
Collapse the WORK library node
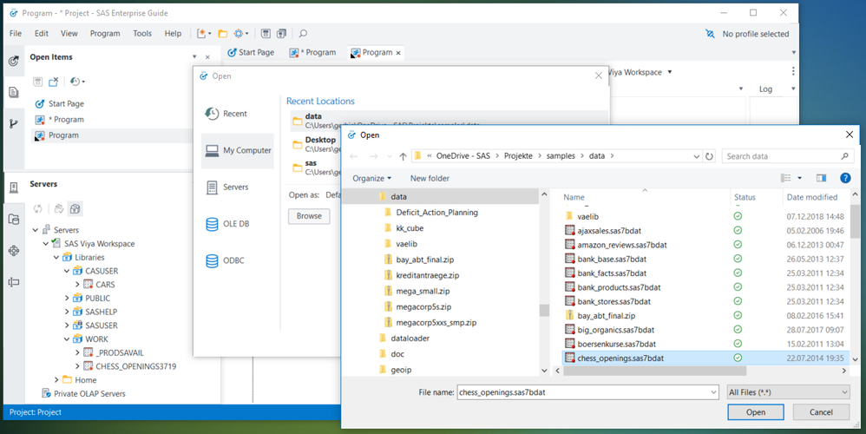tap(67, 339)
